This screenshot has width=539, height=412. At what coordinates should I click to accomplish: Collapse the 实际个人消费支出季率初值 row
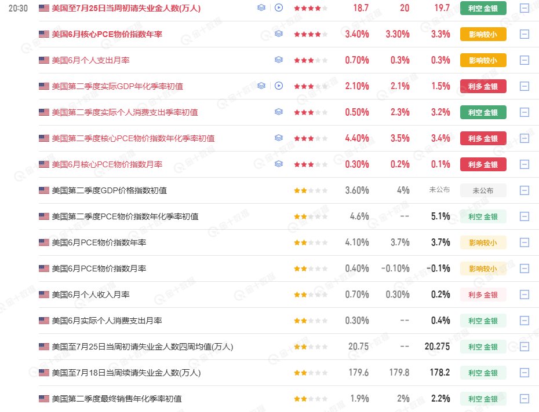tap(524, 112)
